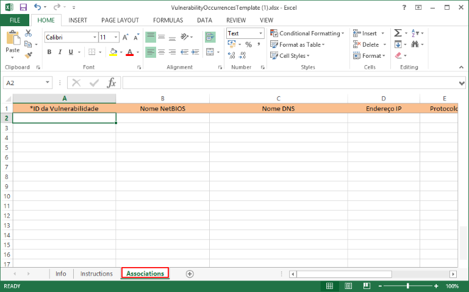Image resolution: width=469 pixels, height=292 pixels.
Task: Open the font size dropdown
Action: tap(116, 37)
